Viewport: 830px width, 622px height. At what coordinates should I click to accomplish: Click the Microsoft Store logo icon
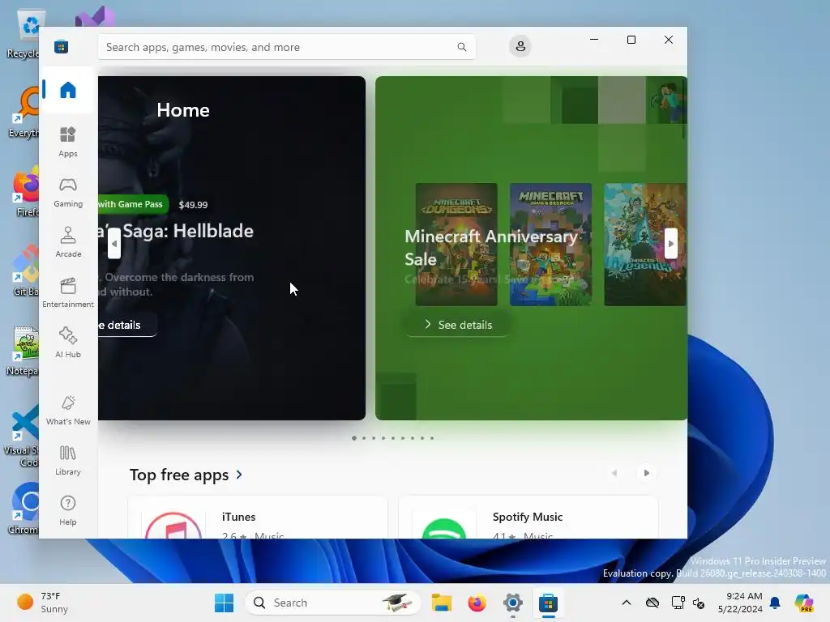pyautogui.click(x=61, y=46)
